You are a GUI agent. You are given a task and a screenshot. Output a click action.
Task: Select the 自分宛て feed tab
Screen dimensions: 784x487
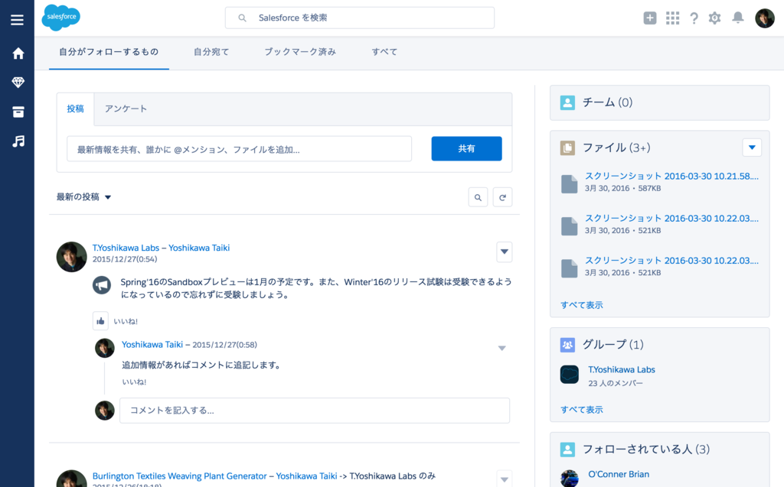tap(211, 52)
